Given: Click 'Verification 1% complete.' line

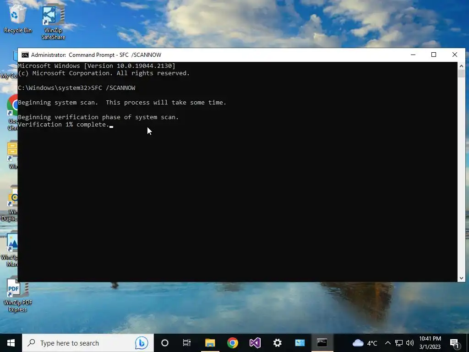Looking at the screenshot, I should click(64, 125).
